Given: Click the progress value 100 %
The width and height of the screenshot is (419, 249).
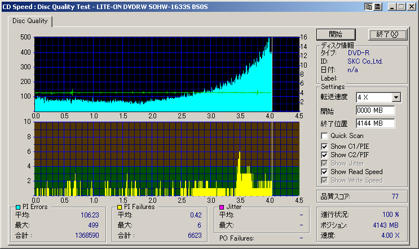Looking at the screenshot, I should pyautogui.click(x=391, y=215).
